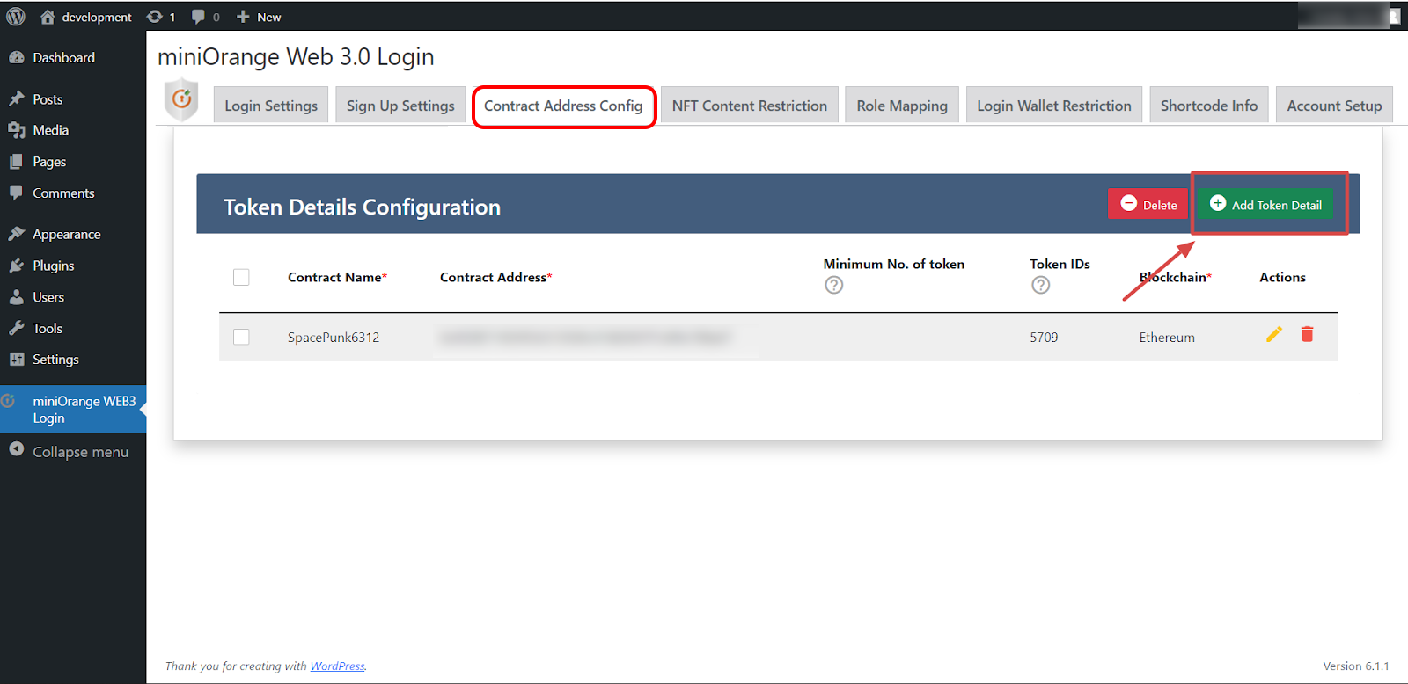This screenshot has height=684, width=1408.
Task: Click the Add Token Detail button
Action: [1265, 204]
